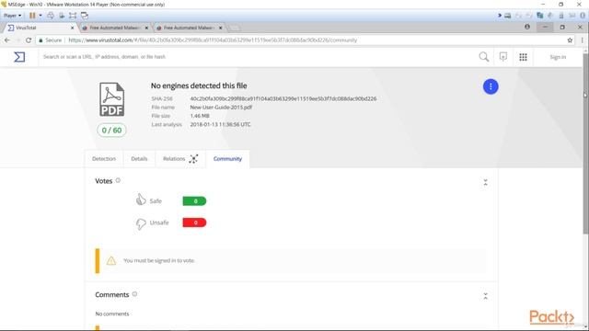This screenshot has width=589, height=331.
Task: Open the Player dropdown menu
Action: click(12, 16)
